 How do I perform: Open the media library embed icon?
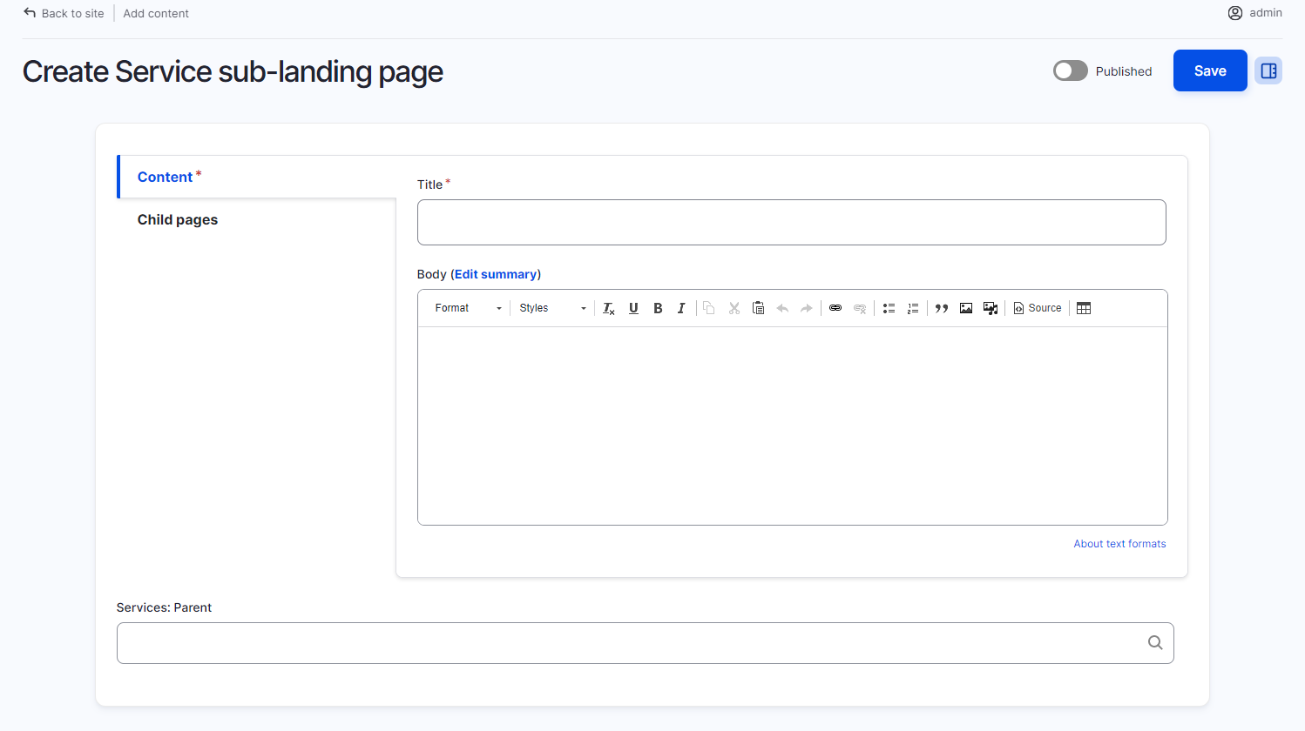tap(991, 308)
